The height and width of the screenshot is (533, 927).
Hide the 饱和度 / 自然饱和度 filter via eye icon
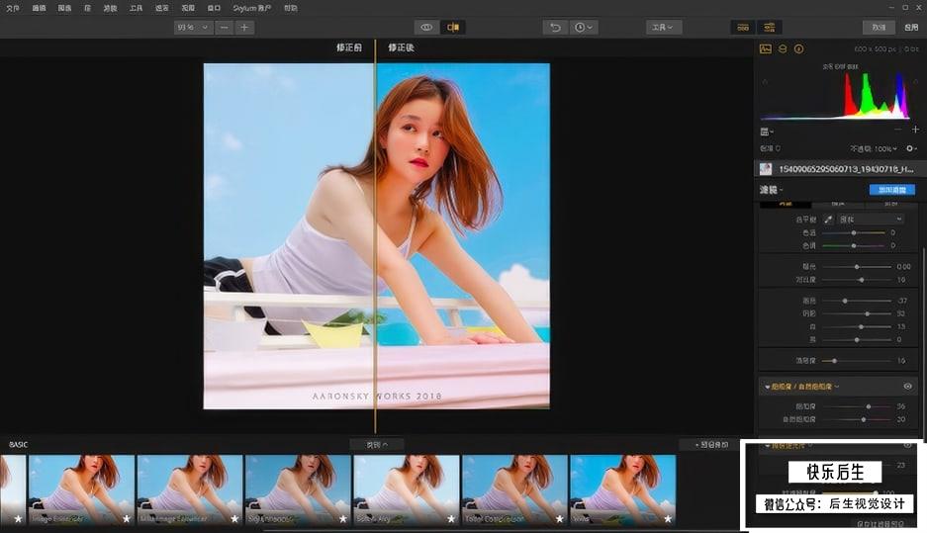(907, 387)
